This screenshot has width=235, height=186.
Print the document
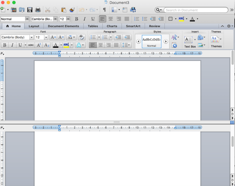click(38, 9)
